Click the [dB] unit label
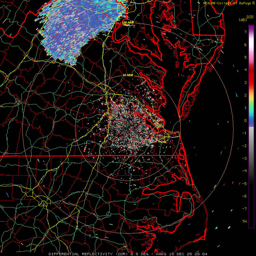Viewport: 256px width, 256px height. [243, 20]
